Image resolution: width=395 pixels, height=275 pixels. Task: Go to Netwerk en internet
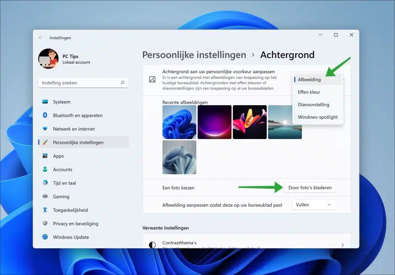click(x=83, y=129)
